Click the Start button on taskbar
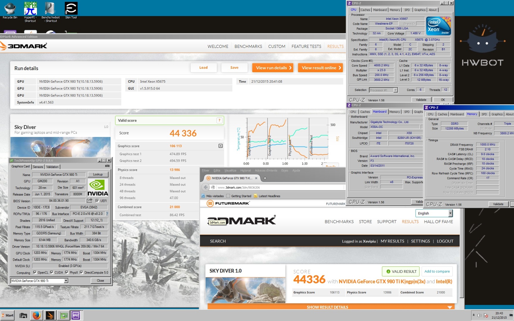The height and width of the screenshot is (321, 514). [7, 315]
